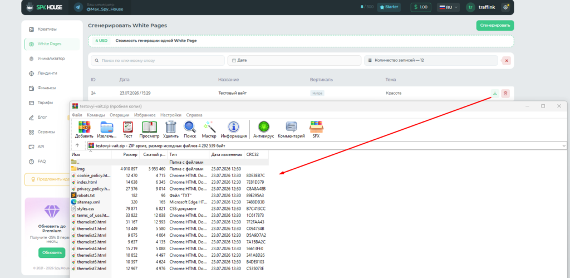The image size is (570, 278).
Task: Open the Команды menu in WinRAR
Action: tap(96, 115)
